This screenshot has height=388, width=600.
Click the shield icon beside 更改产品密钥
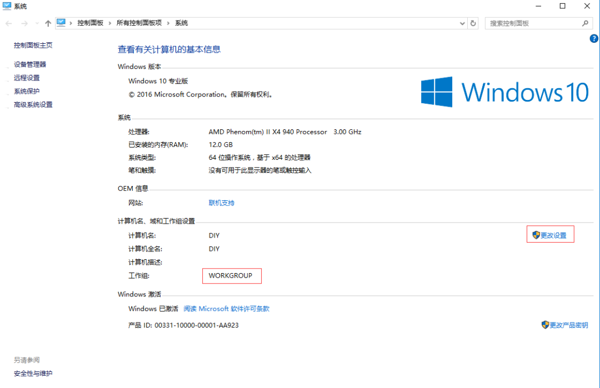pyautogui.click(x=546, y=325)
